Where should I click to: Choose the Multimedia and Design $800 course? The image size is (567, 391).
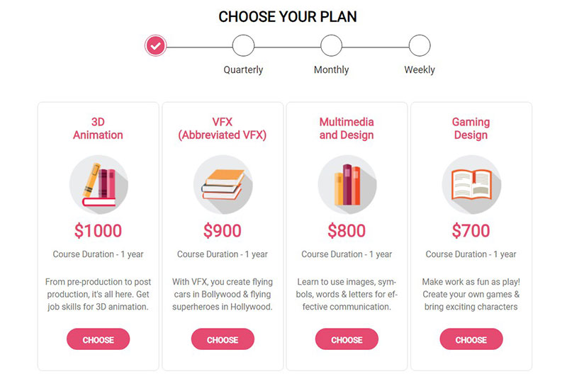[x=347, y=339]
